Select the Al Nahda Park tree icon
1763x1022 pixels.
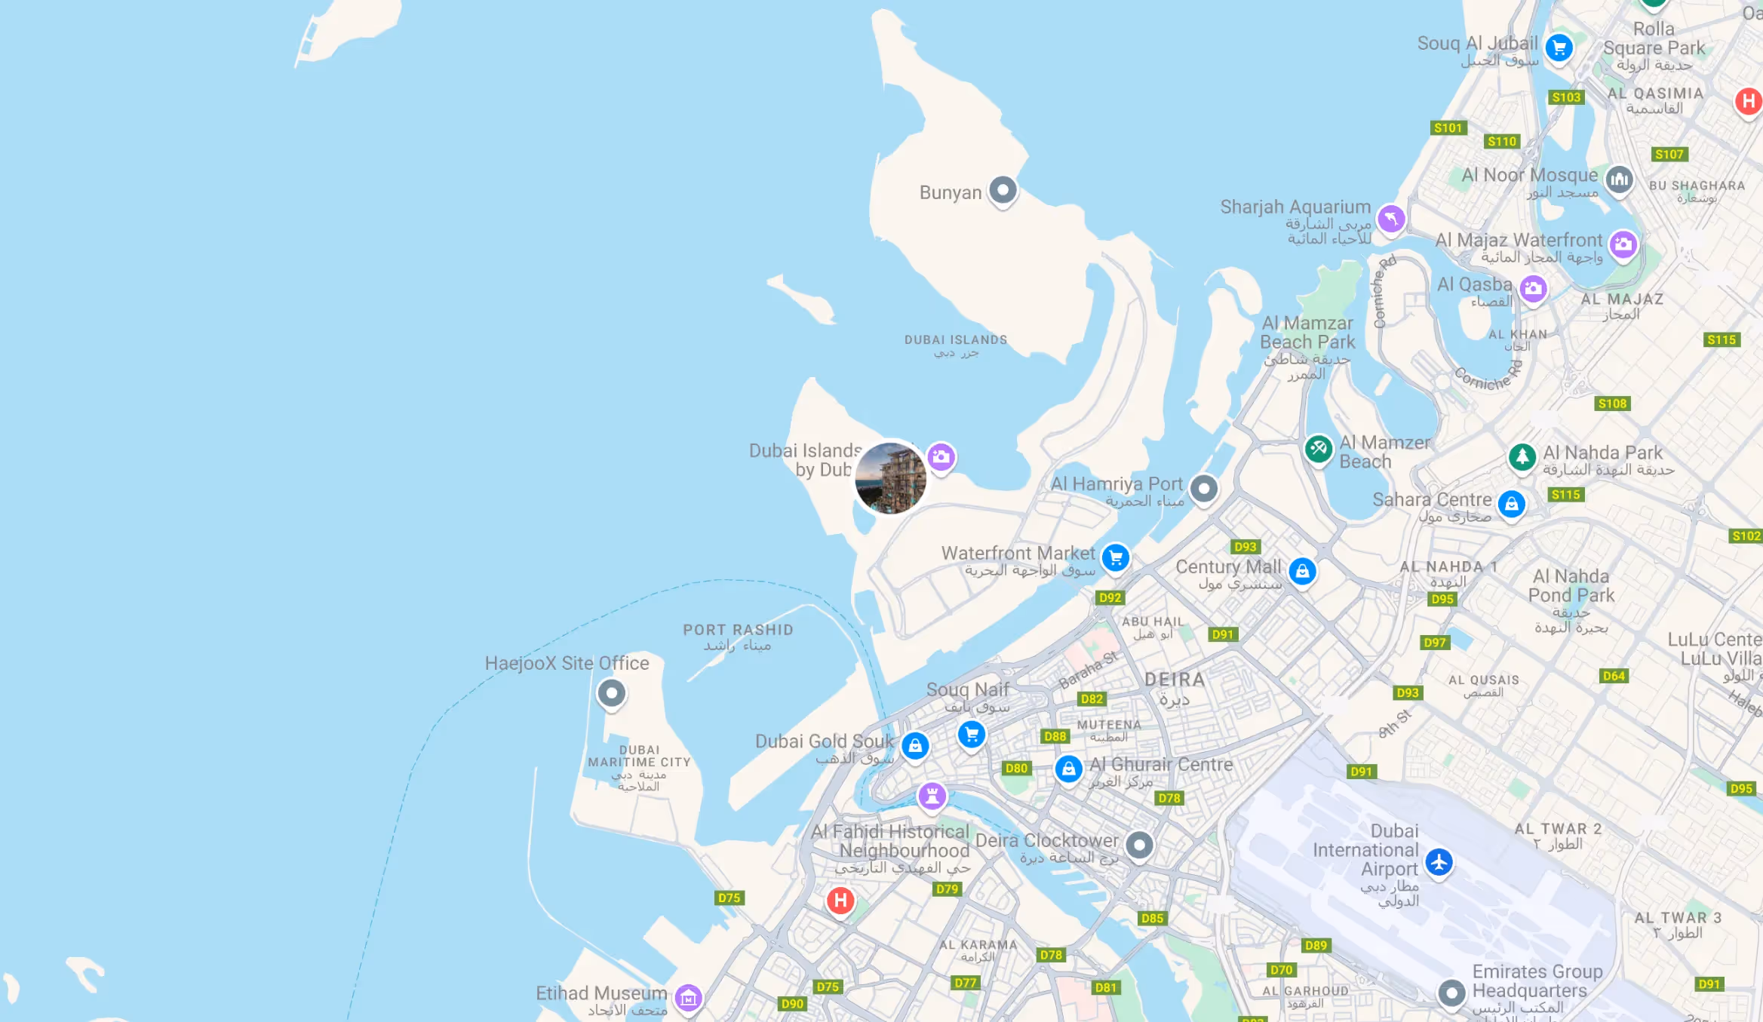pos(1522,457)
